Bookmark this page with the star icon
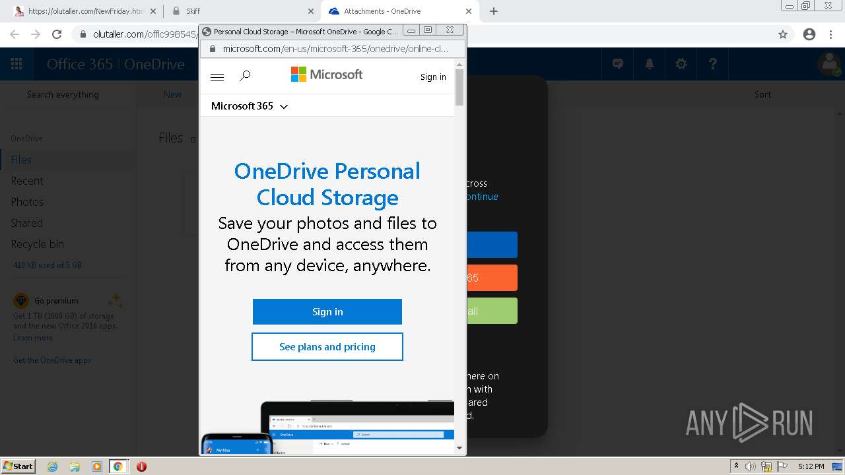Image resolution: width=845 pixels, height=475 pixels. 783,34
